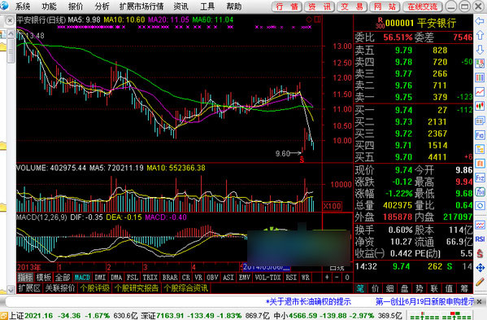
Task: Close the news ticker bar
Action: coord(479,301)
